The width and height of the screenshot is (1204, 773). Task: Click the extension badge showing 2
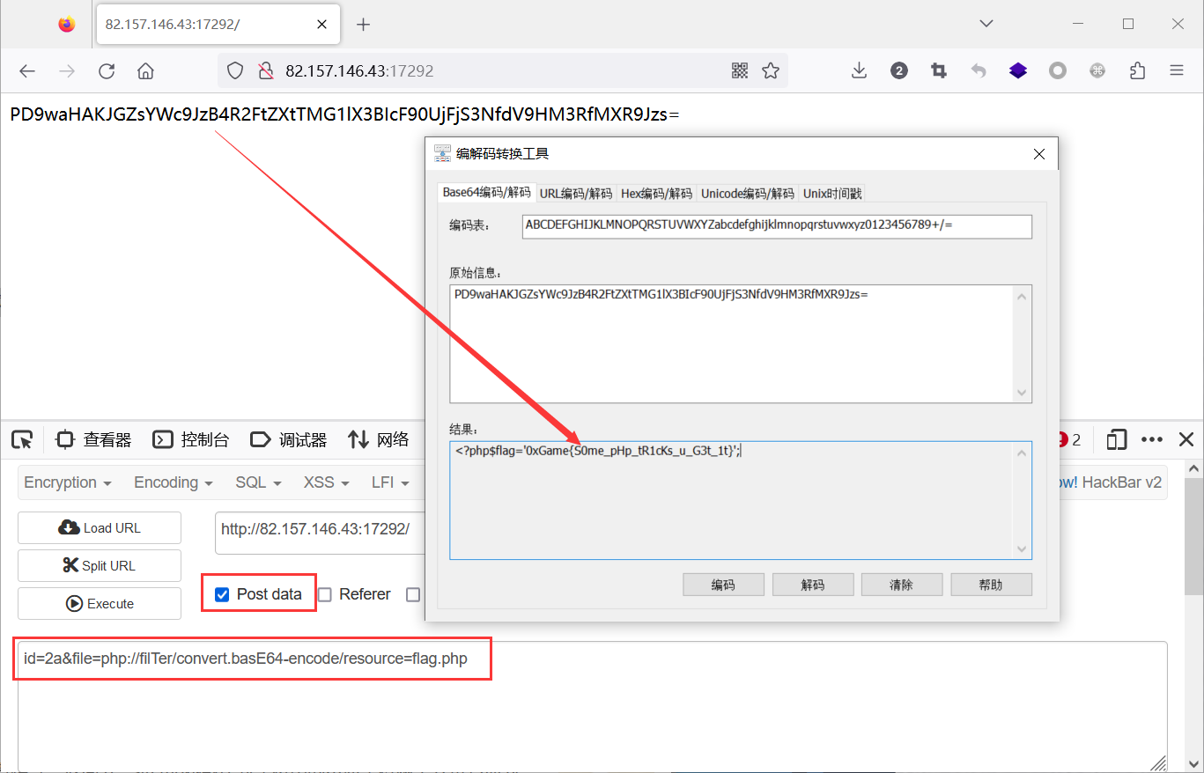[x=898, y=71]
